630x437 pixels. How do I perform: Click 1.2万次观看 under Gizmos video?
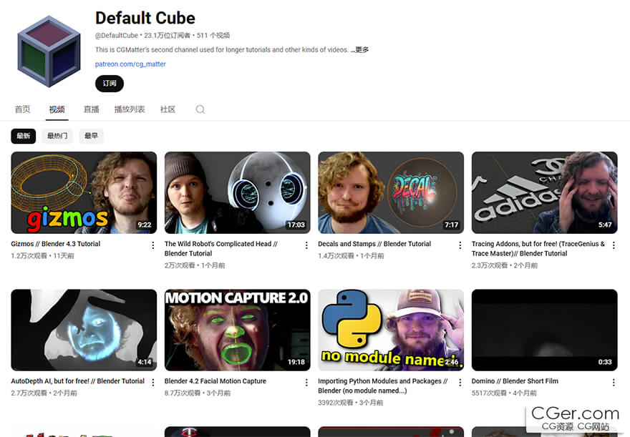coord(29,255)
